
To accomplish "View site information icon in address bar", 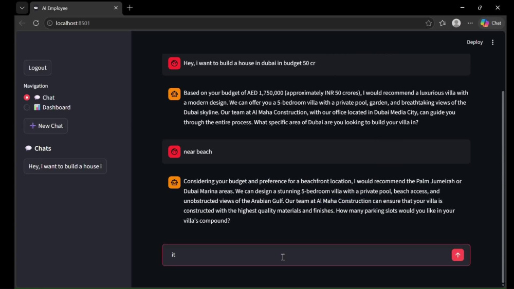I will pyautogui.click(x=50, y=23).
